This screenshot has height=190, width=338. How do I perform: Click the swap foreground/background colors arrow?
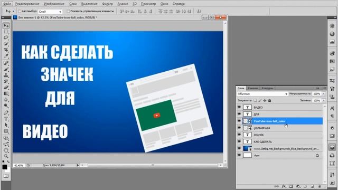8,161
